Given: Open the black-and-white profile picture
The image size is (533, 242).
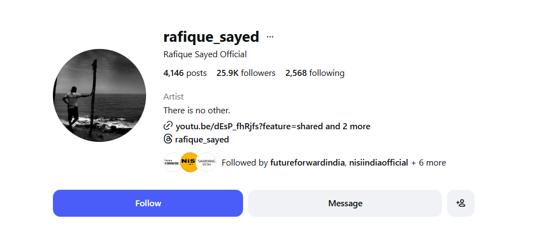Looking at the screenshot, I should [99, 95].
